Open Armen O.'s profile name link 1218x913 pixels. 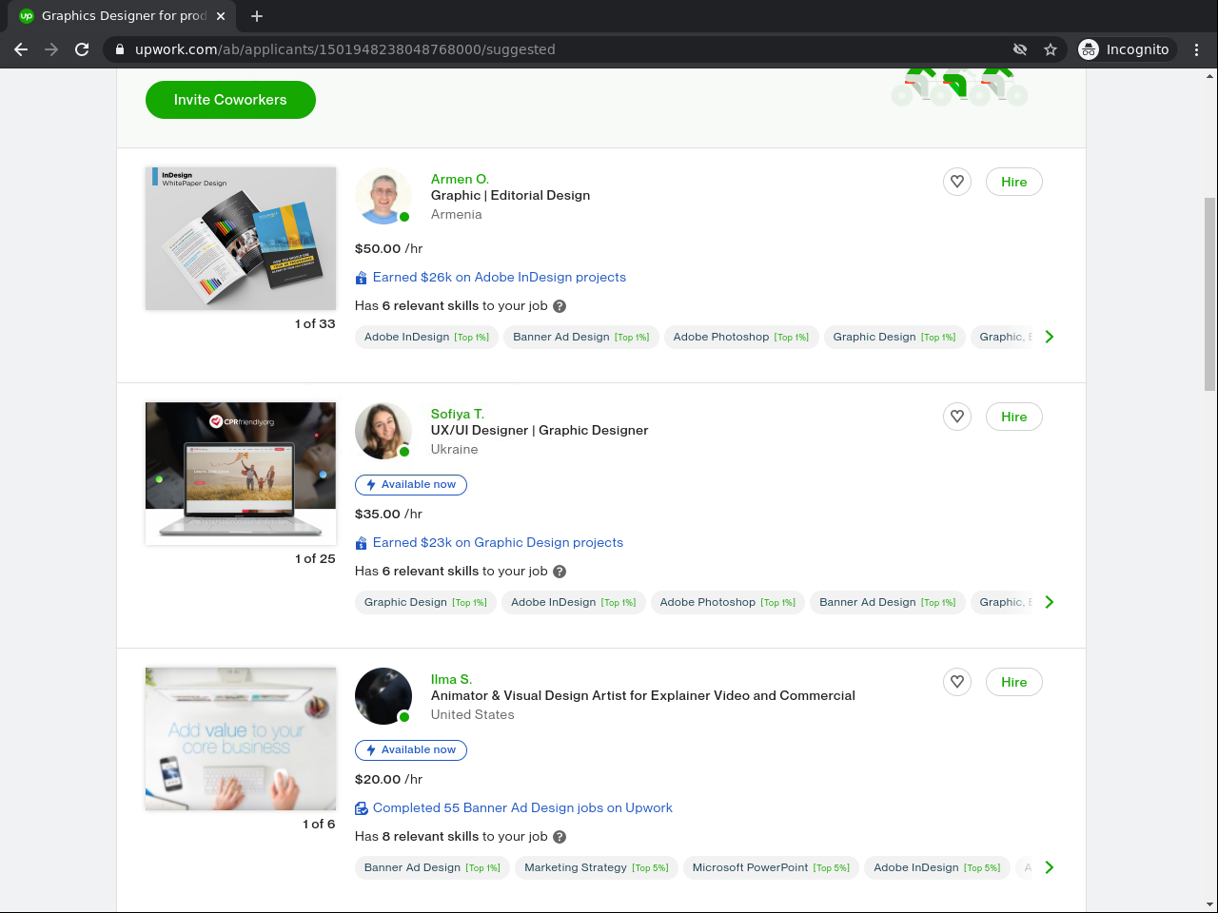coord(460,179)
